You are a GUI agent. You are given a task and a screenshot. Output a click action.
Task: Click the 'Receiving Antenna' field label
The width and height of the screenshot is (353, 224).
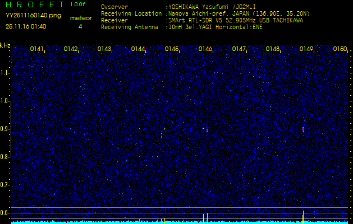[x=130, y=27]
